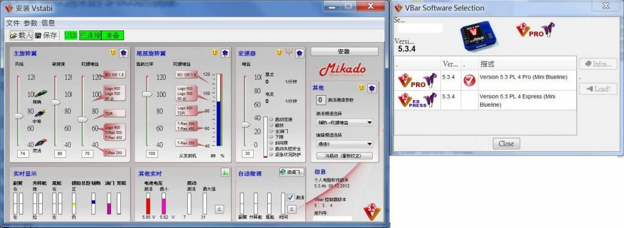Toggle the 激活 checkbox in 自动微调
Screen dimensions: 624x228
[291, 198]
